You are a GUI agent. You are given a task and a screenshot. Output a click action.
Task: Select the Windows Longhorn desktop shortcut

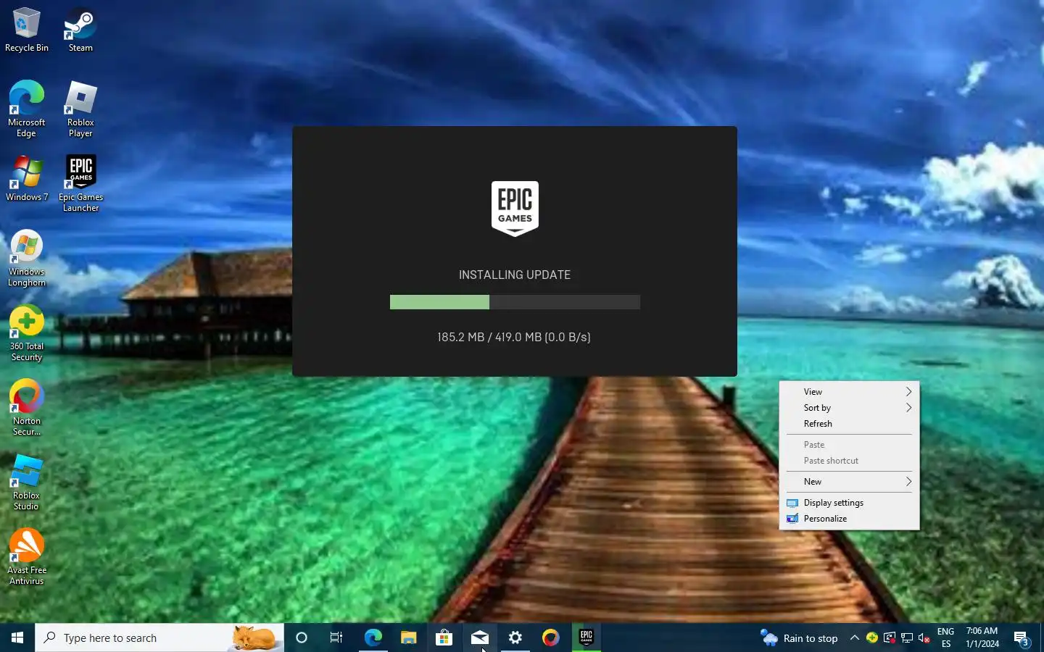tap(27, 259)
